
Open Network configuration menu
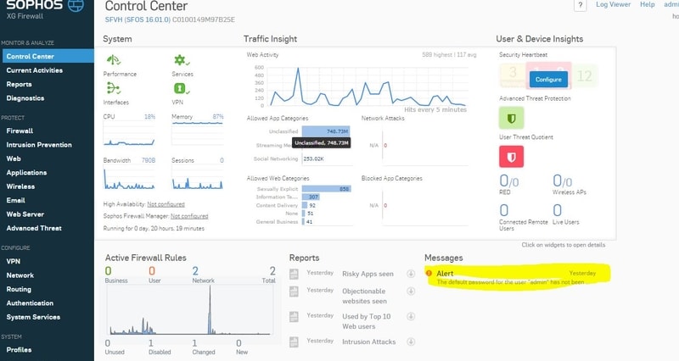20,275
